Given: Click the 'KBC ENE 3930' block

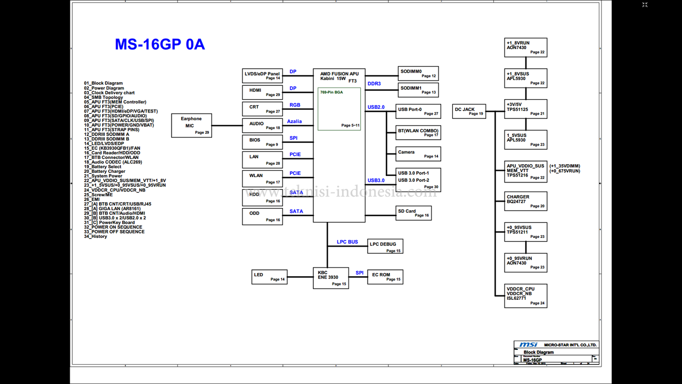Looking at the screenshot, I should [331, 278].
